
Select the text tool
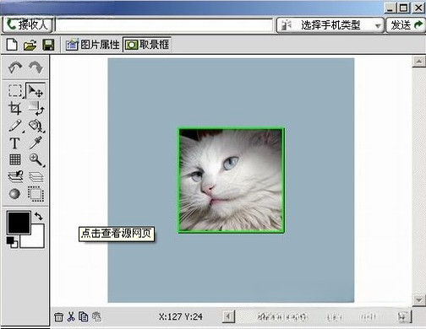click(14, 143)
